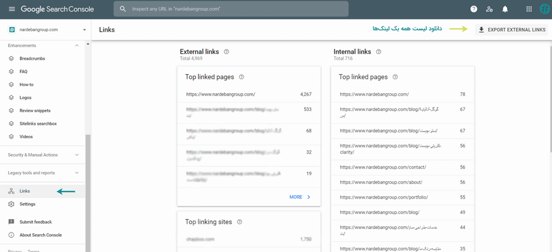
Task: Open the hamburger main menu
Action: click(12, 9)
